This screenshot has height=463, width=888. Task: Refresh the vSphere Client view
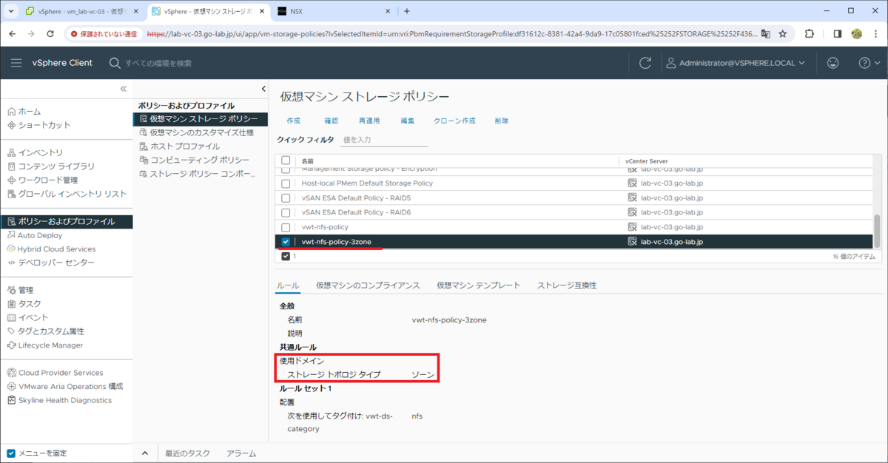coord(645,63)
